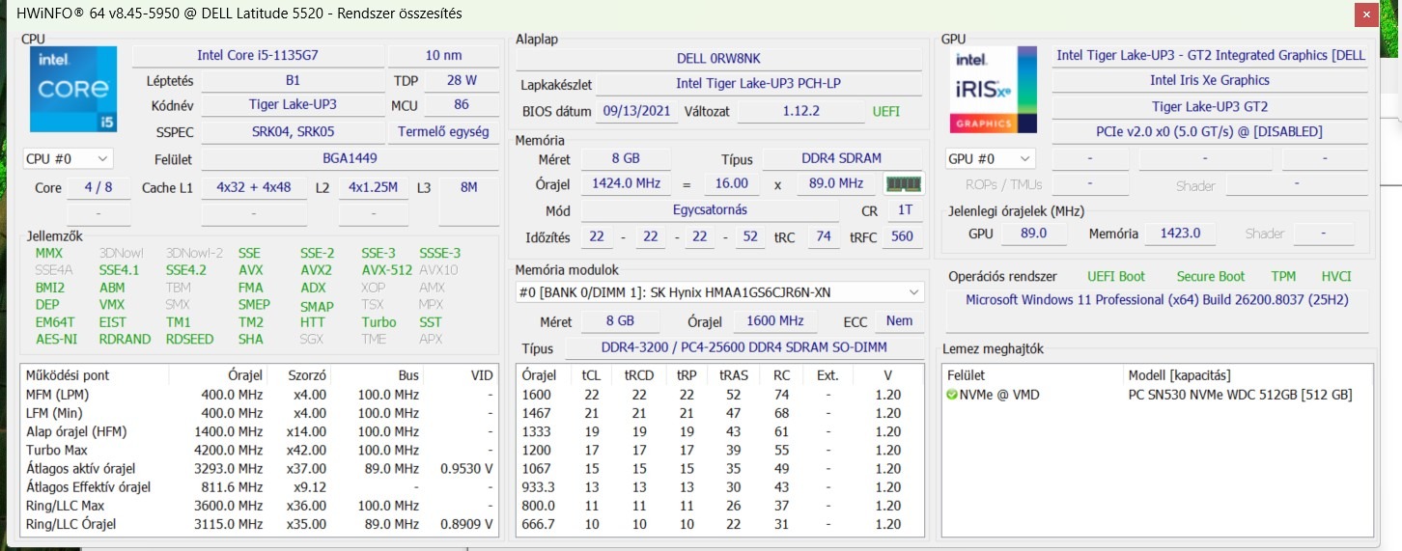The height and width of the screenshot is (551, 1402).
Task: Select the NVMe @ VMD drive row
Action: point(1157,395)
